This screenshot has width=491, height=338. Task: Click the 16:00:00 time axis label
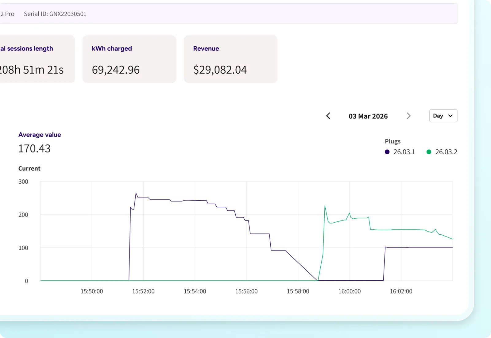pyautogui.click(x=350, y=291)
